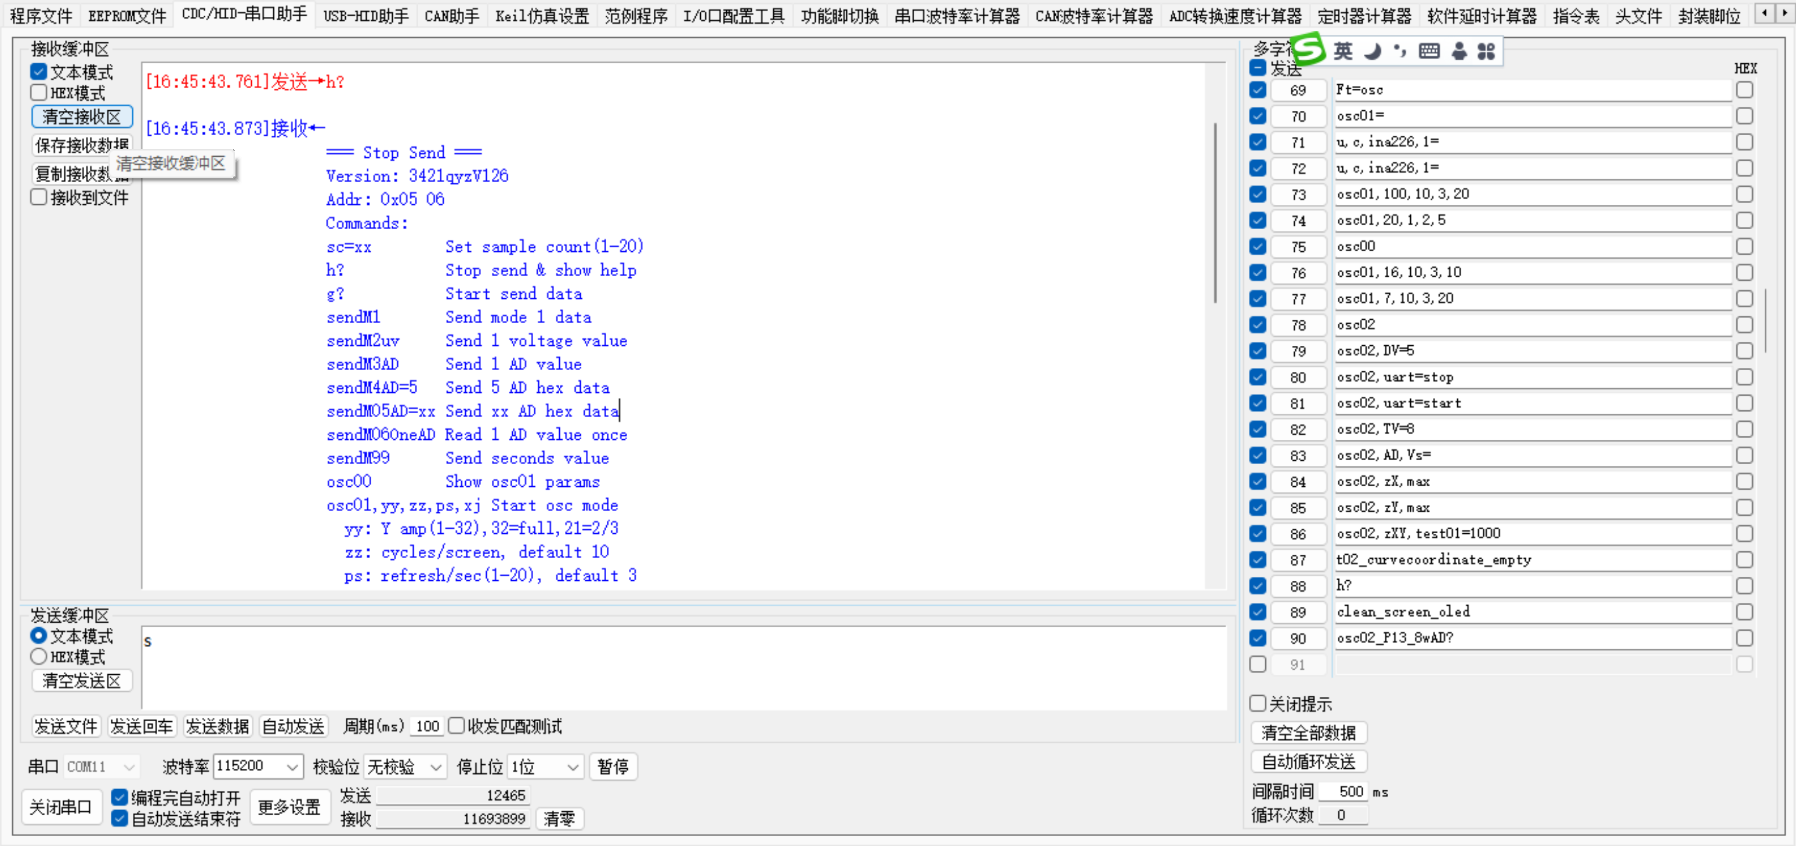Open the Sogou toolbox grid icon
This screenshot has height=846, width=1796.
coord(1486,51)
